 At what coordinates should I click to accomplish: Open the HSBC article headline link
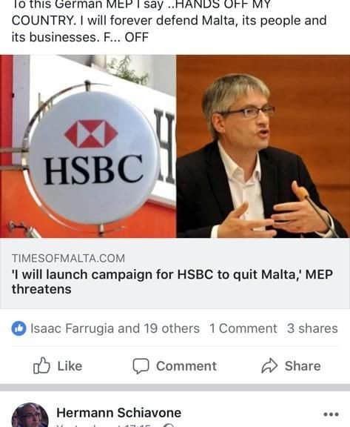pos(172,282)
